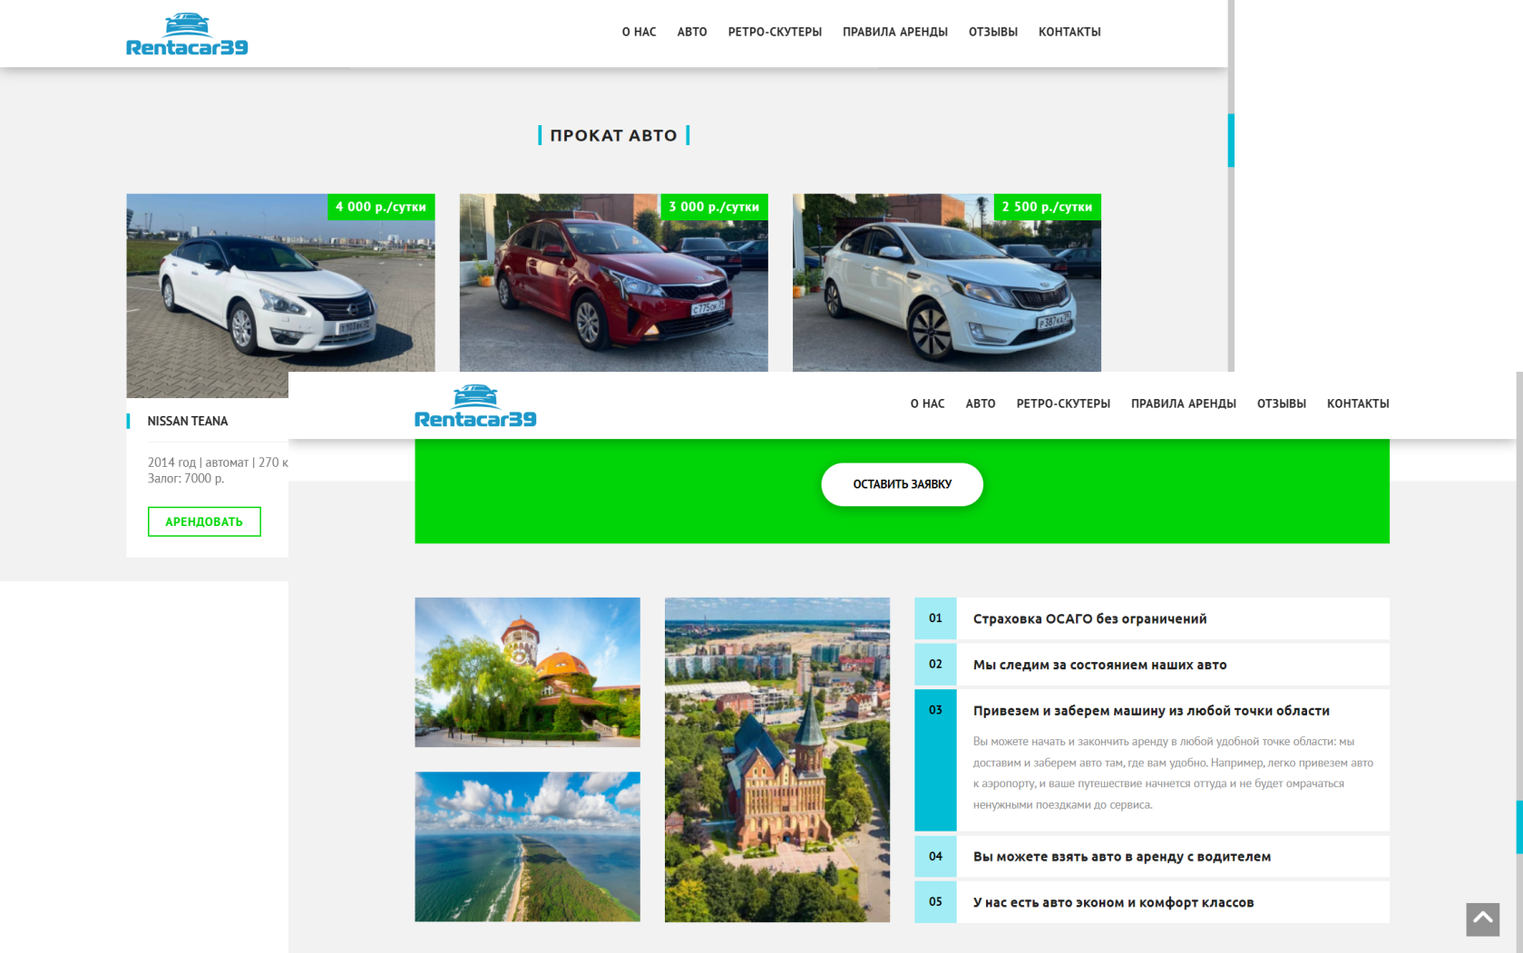Open ПРАВИЛА АРЕНДЫ in the upper menu
1523x953 pixels.
(x=894, y=32)
